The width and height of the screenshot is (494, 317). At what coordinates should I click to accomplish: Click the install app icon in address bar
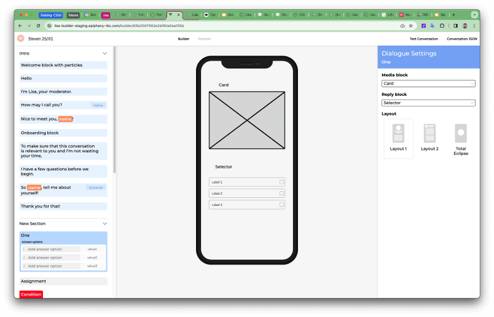point(402,26)
